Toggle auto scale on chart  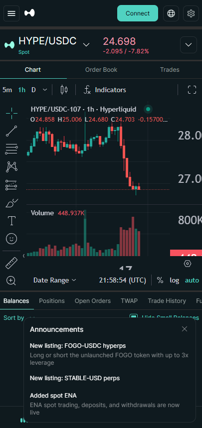coord(192,281)
